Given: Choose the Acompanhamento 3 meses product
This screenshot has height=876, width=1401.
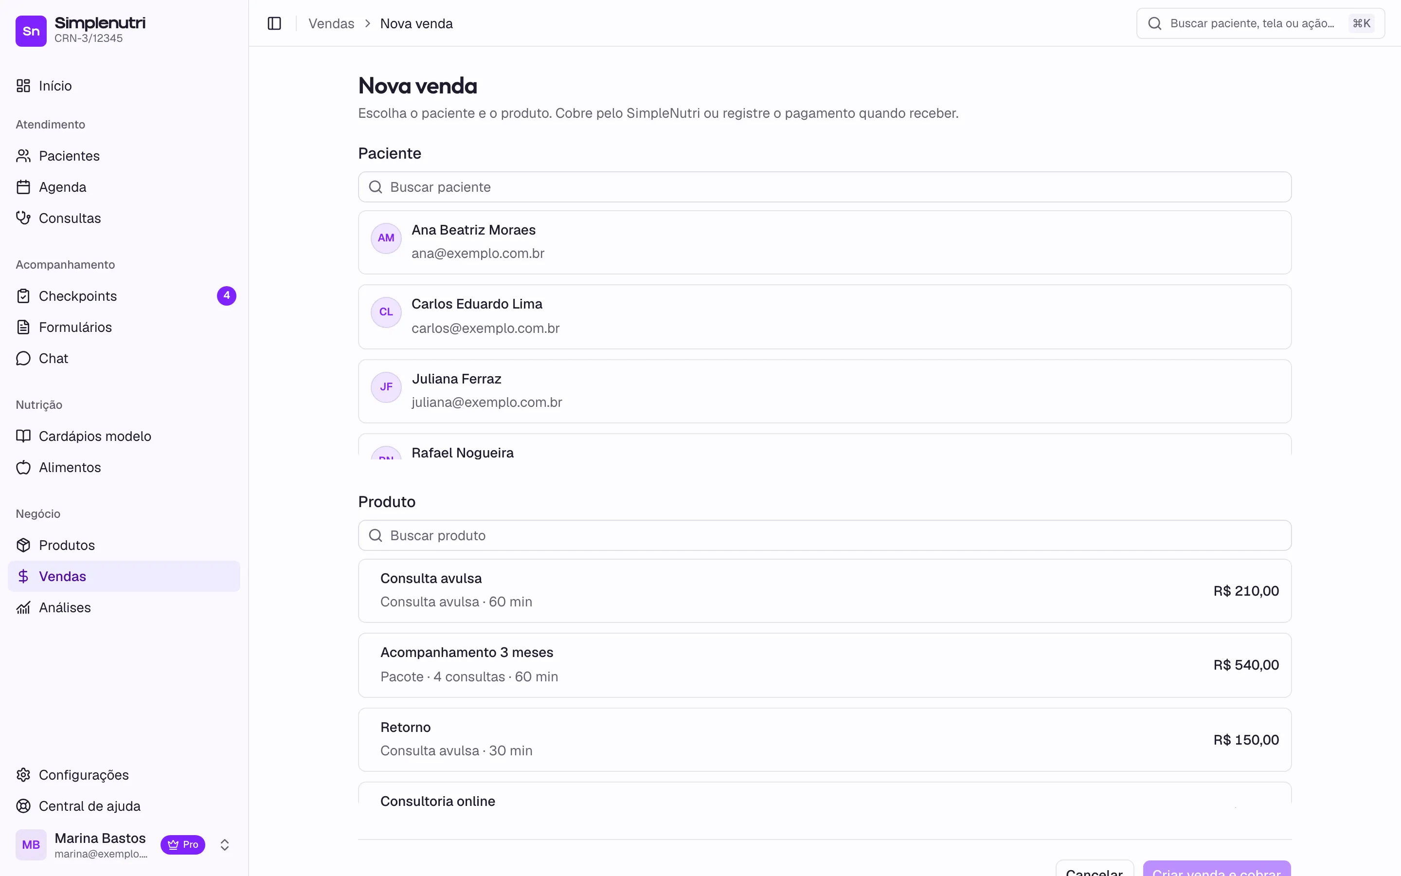Looking at the screenshot, I should 825,665.
